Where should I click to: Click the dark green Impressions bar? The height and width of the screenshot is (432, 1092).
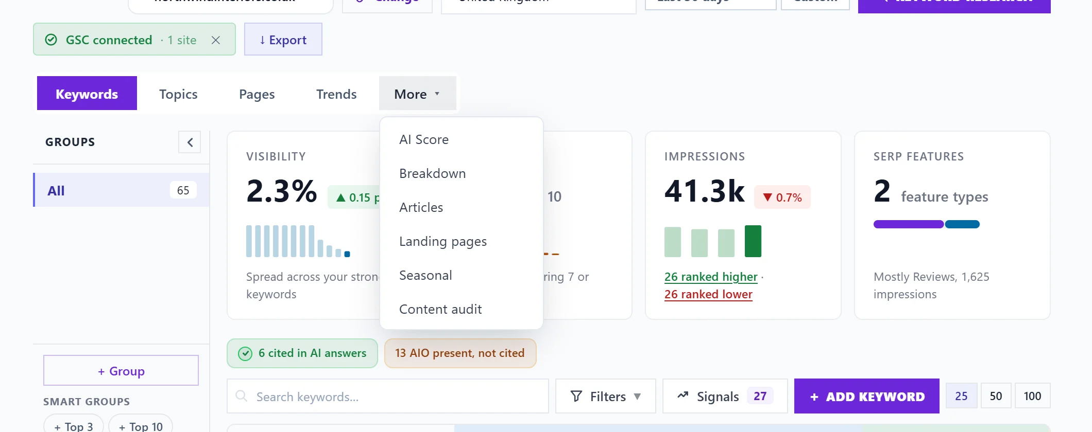pyautogui.click(x=753, y=241)
